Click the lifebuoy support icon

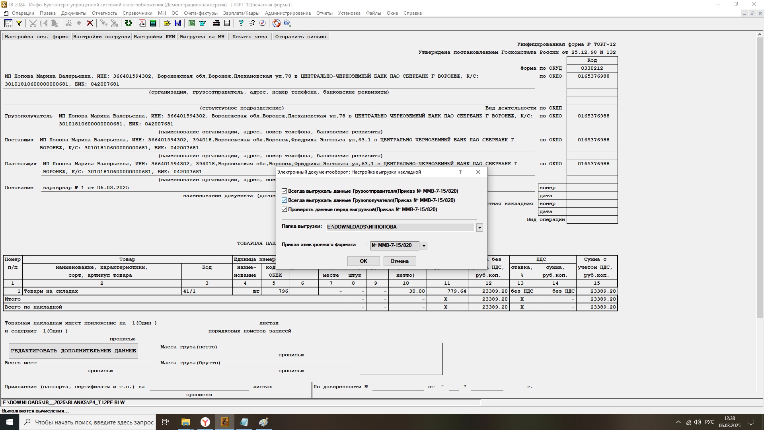point(276,23)
